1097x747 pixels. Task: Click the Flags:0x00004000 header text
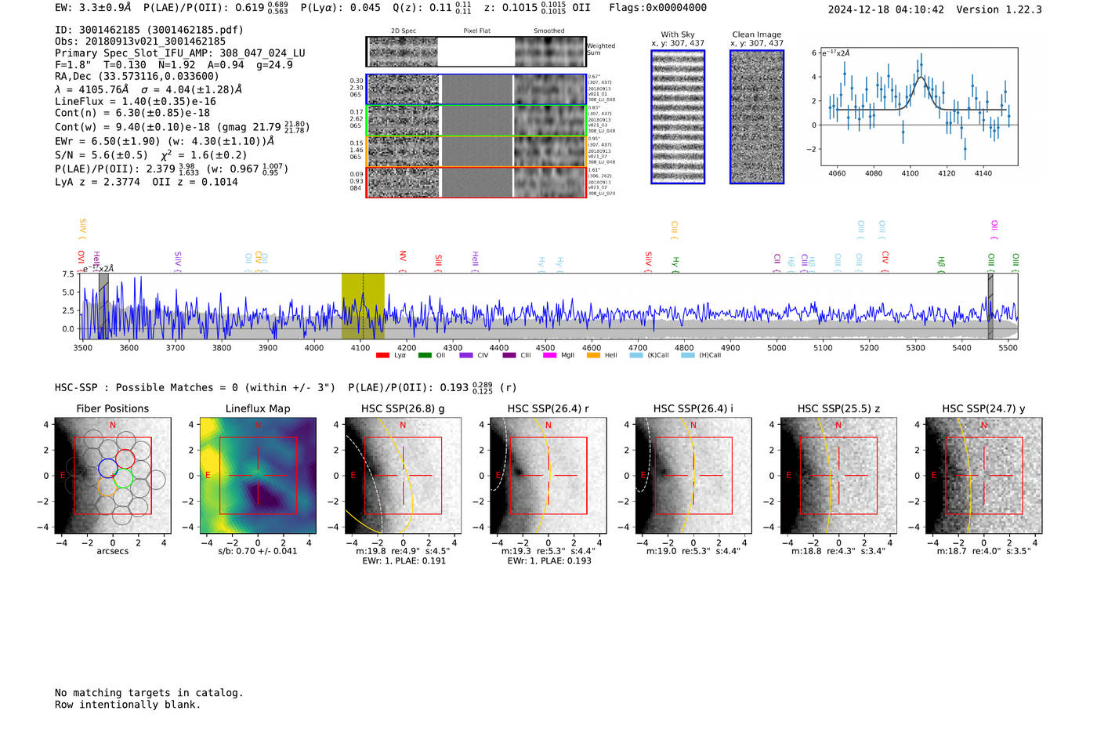coord(658,8)
